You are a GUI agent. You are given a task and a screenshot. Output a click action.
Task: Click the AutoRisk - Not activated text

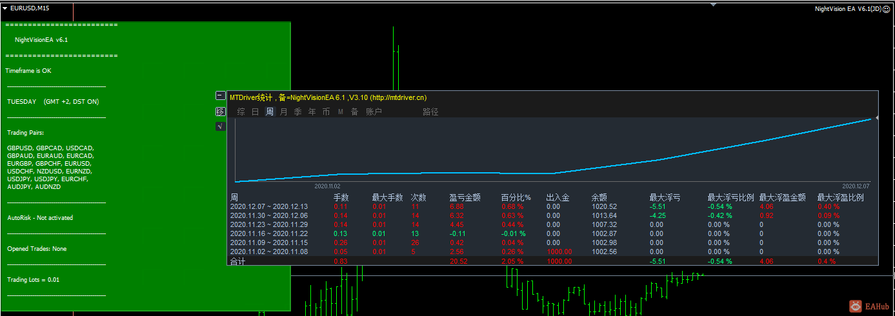pos(39,218)
